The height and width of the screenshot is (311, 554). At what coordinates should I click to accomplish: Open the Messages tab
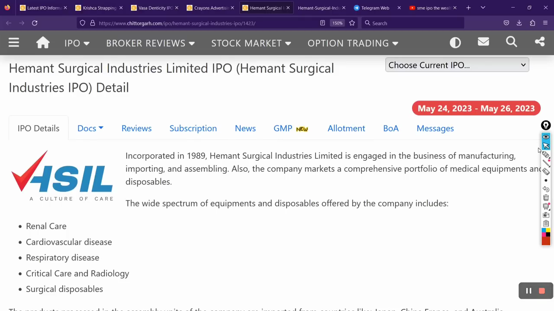click(435, 128)
